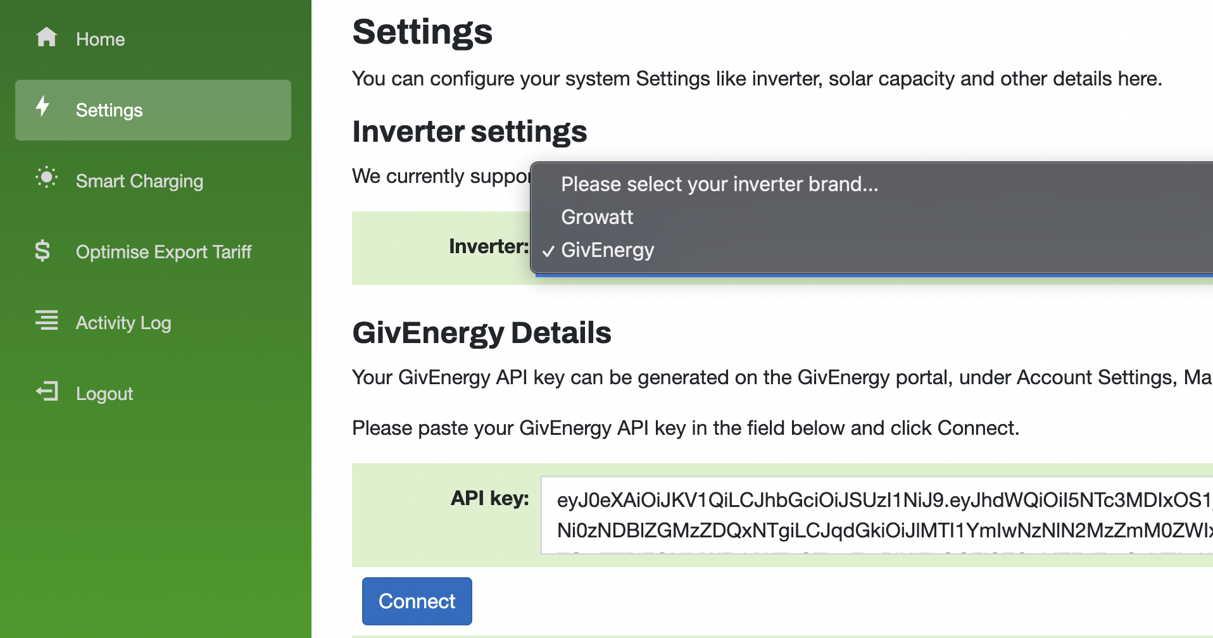Image resolution: width=1213 pixels, height=638 pixels.
Task: Open the Home menu item
Action: tap(153, 39)
